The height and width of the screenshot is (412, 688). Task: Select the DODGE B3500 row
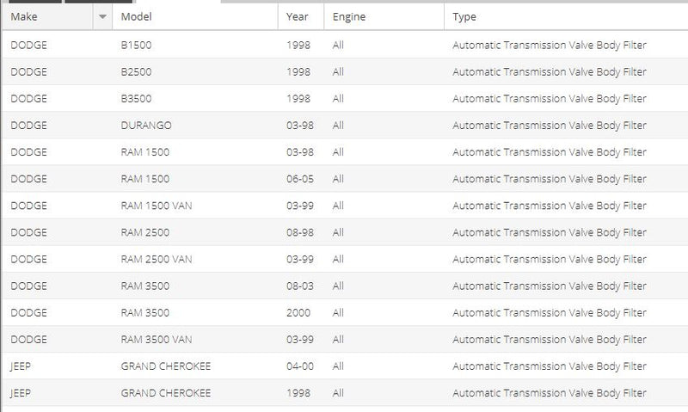345,98
